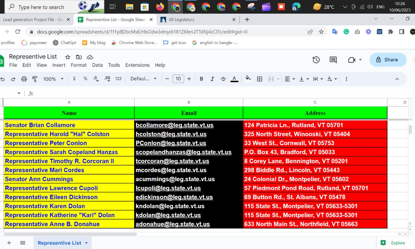Open version history via clock icon
The width and height of the screenshot is (415, 249).
316,60
